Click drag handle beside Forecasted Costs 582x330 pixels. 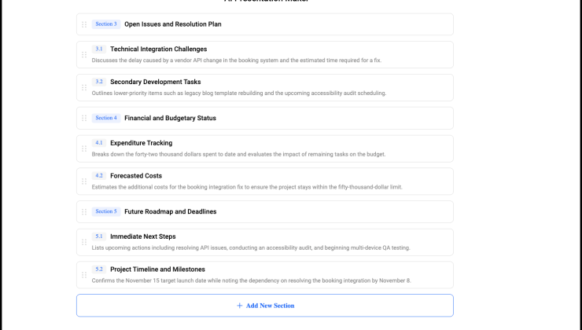(84, 181)
